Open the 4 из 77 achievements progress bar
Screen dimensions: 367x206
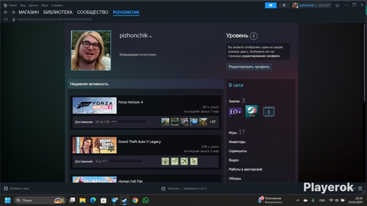pos(125,161)
